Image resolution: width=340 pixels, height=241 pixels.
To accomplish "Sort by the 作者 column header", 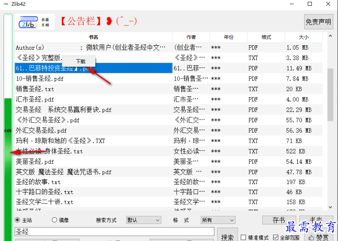I will 191,37.
